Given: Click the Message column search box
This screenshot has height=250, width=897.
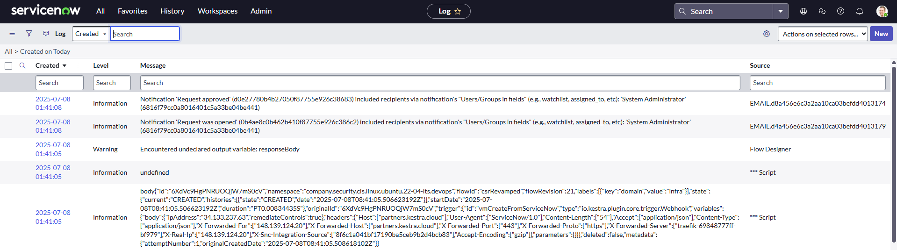Looking at the screenshot, I should 440,83.
